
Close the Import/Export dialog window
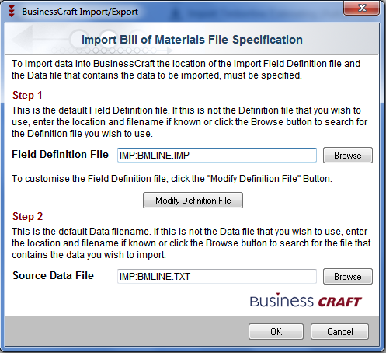point(362,8)
